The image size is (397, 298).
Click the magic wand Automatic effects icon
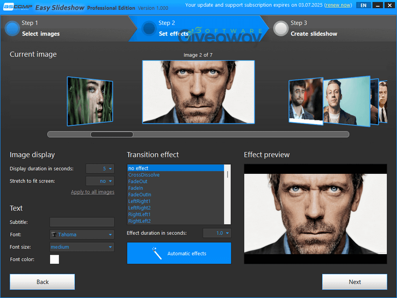click(157, 253)
